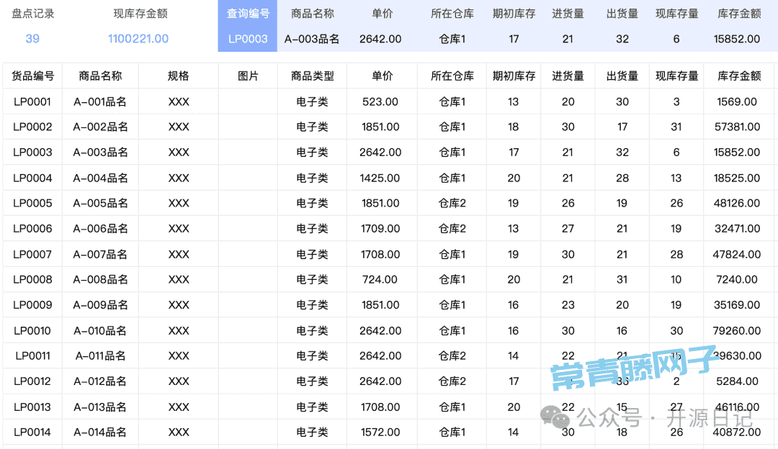Click cell LP0013 in item list
The image size is (778, 449).
pos(32,407)
